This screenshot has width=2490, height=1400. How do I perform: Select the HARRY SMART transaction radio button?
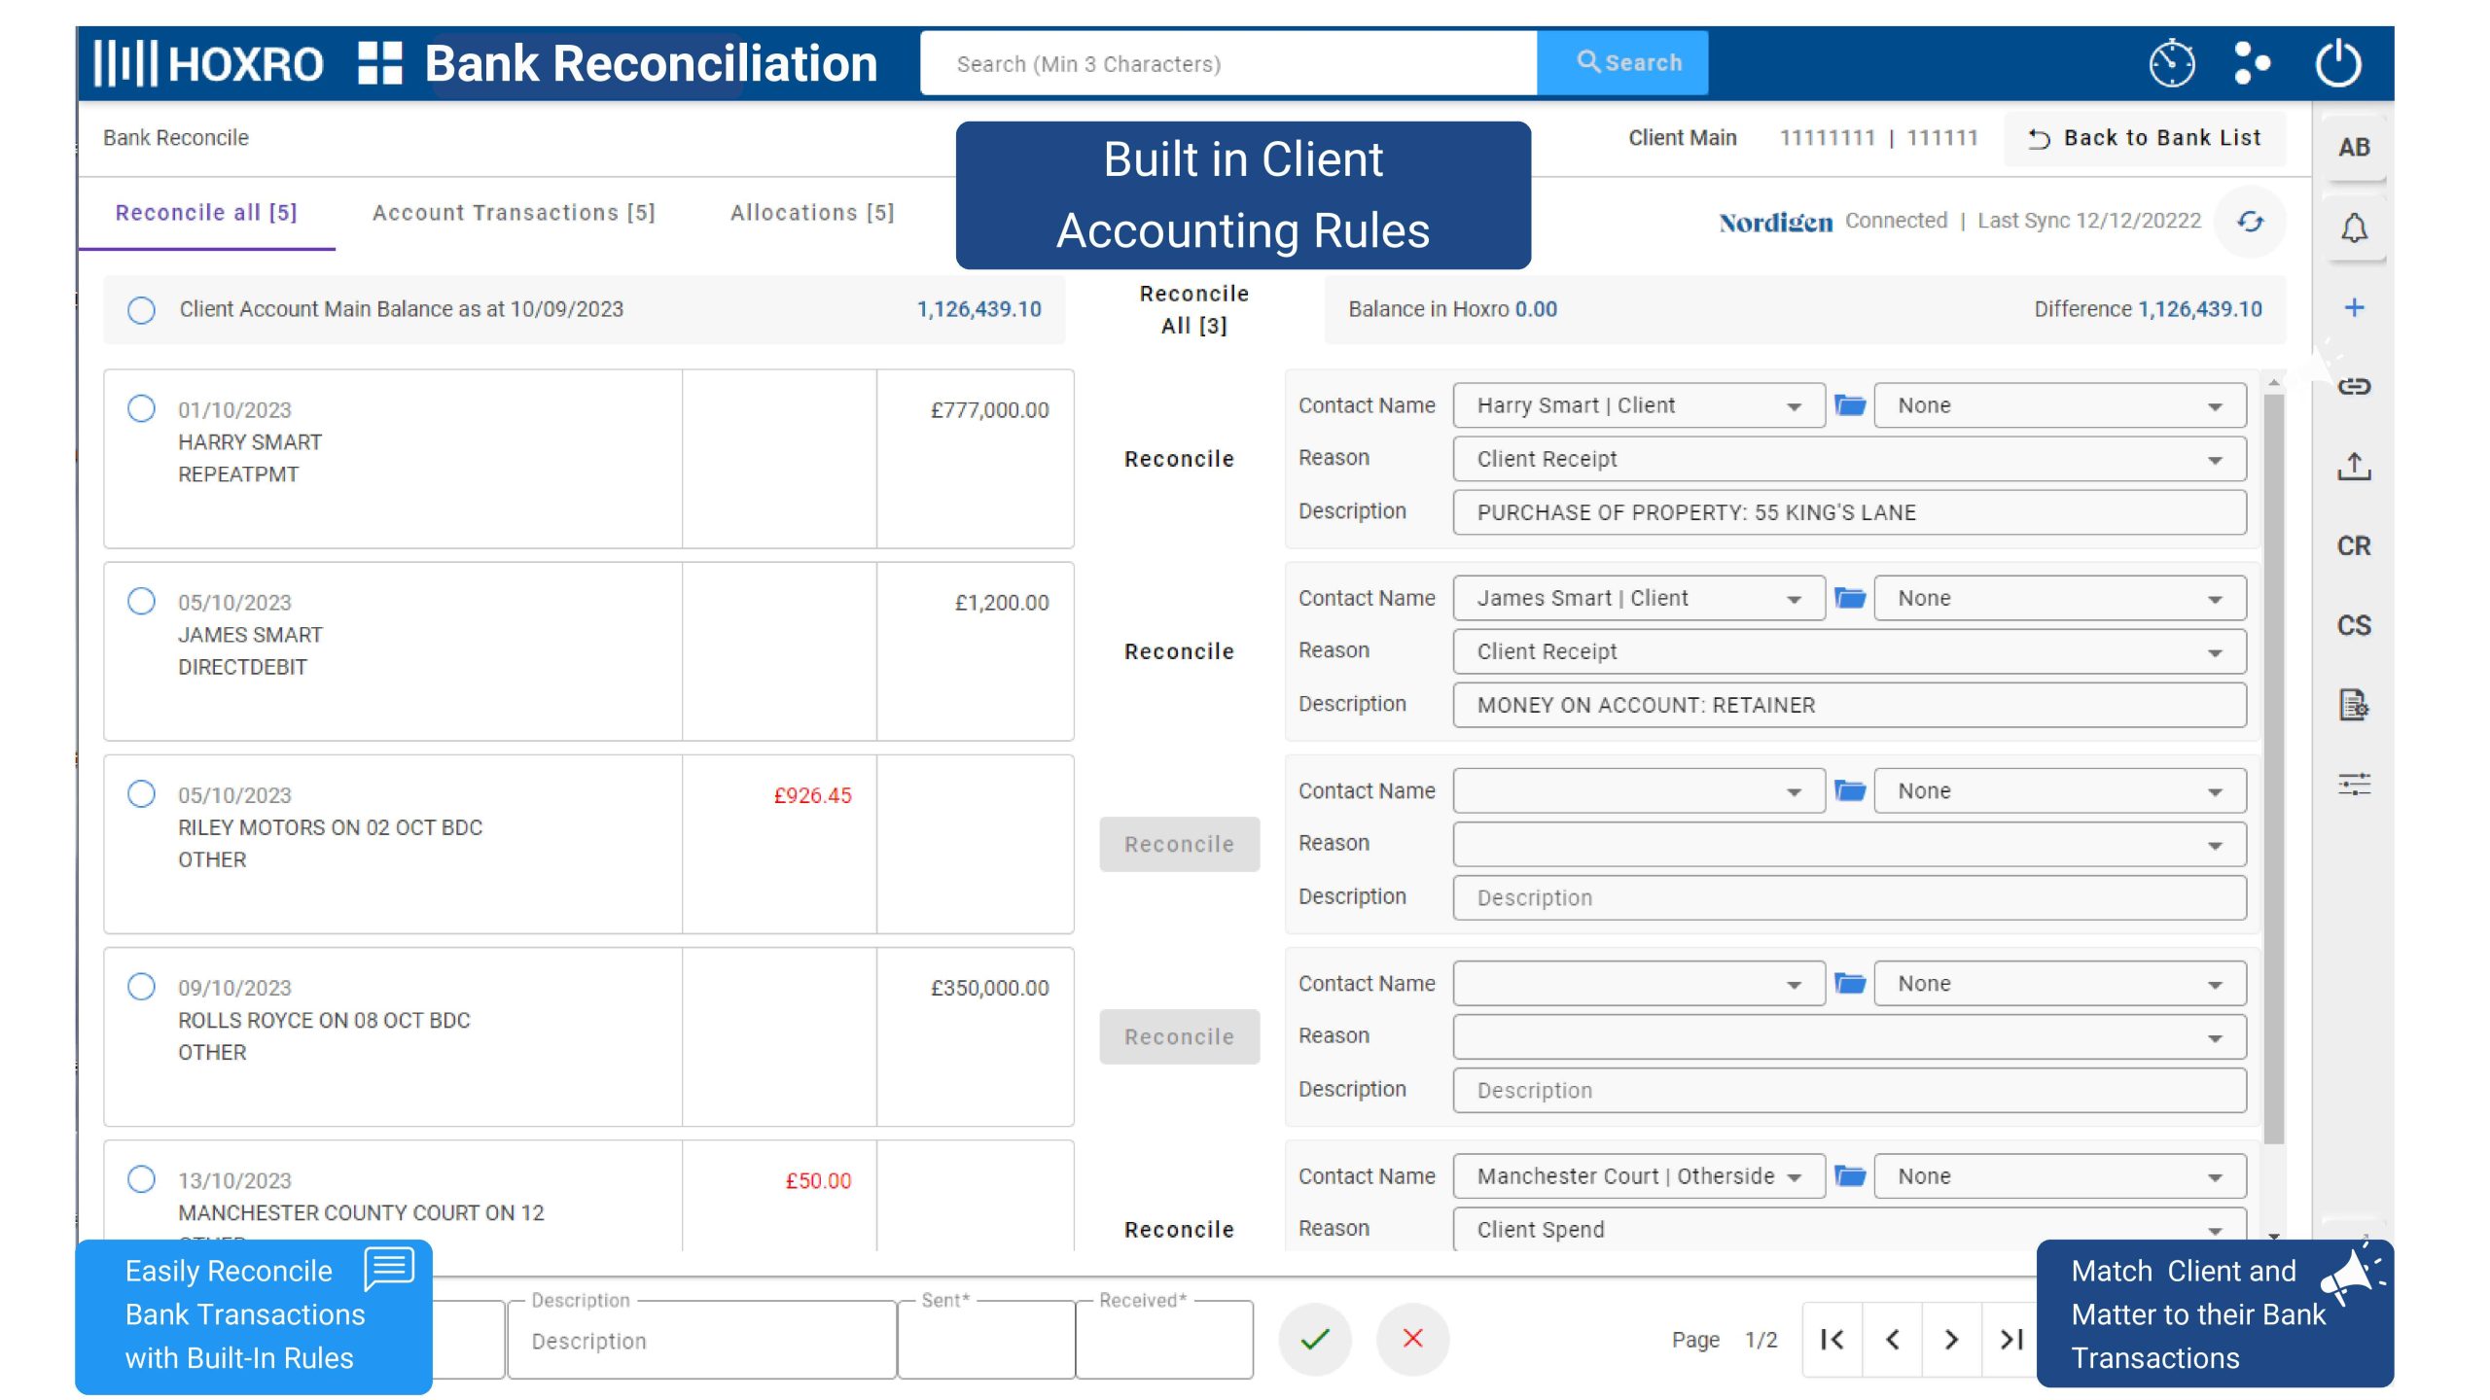(141, 408)
